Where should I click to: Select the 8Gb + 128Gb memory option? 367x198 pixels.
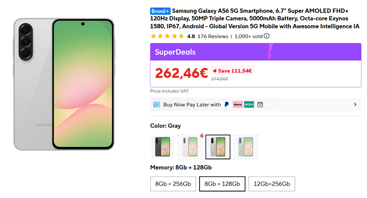point(222,184)
